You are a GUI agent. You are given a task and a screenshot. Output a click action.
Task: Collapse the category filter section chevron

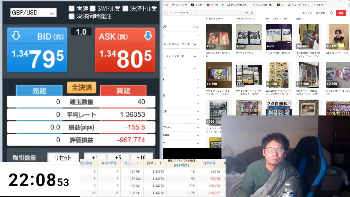[x=198, y=35]
